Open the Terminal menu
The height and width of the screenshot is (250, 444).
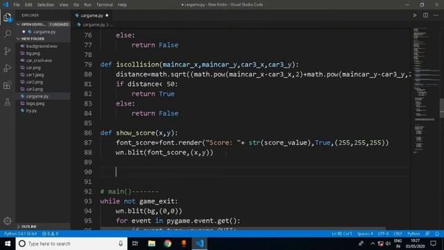click(105, 5)
